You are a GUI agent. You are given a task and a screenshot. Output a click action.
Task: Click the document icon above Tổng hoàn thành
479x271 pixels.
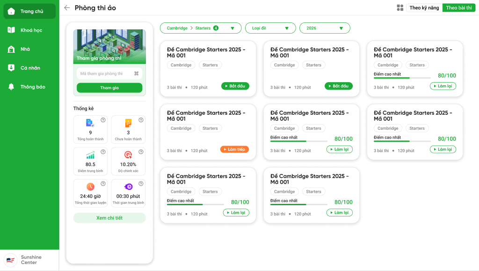90,123
